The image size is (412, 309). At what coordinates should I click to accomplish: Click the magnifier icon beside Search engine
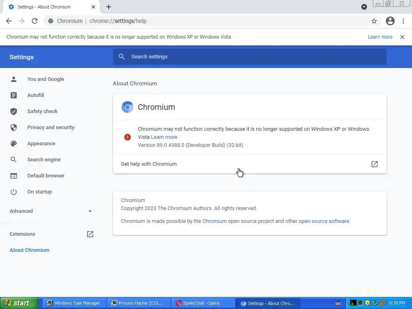pos(14,159)
